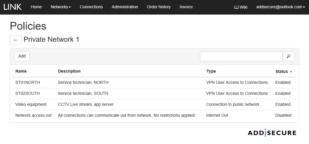Click the LINK logo
This screenshot has width=309, height=144.
pyautogui.click(x=13, y=7)
